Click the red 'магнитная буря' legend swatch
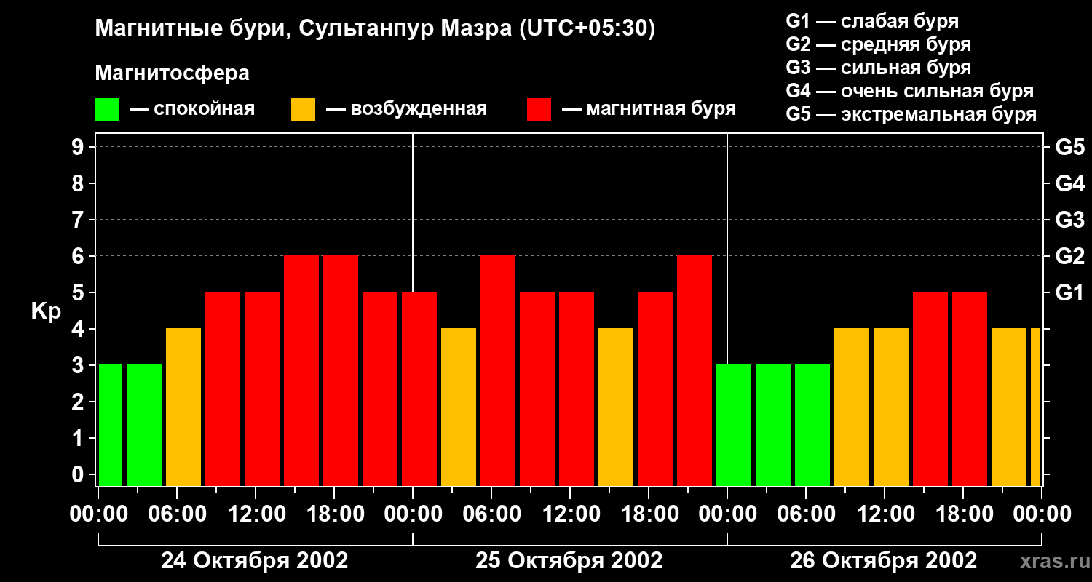1092x582 pixels. [x=539, y=110]
